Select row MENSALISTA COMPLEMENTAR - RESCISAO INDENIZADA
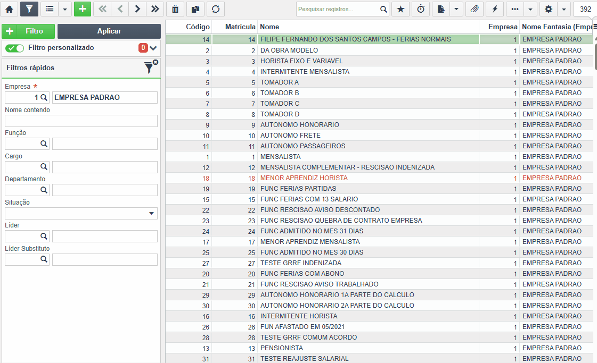 [379, 167]
